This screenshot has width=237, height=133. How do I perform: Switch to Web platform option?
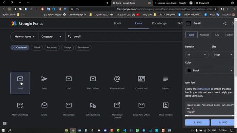coord(191,35)
